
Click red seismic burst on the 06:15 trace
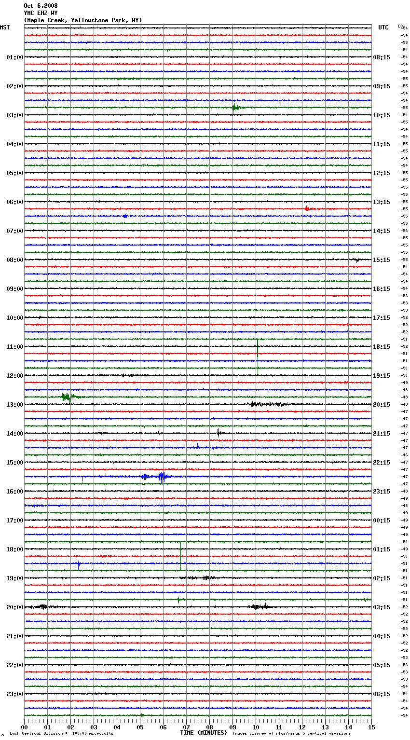tap(307, 209)
